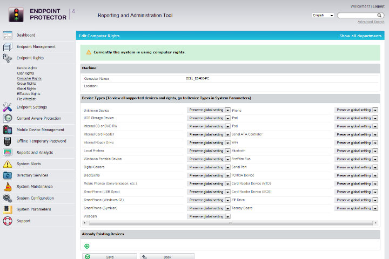Image resolution: width=389 pixels, height=259 pixels.
Task: Click the Support lifebuoy icon
Action: pos(8,221)
